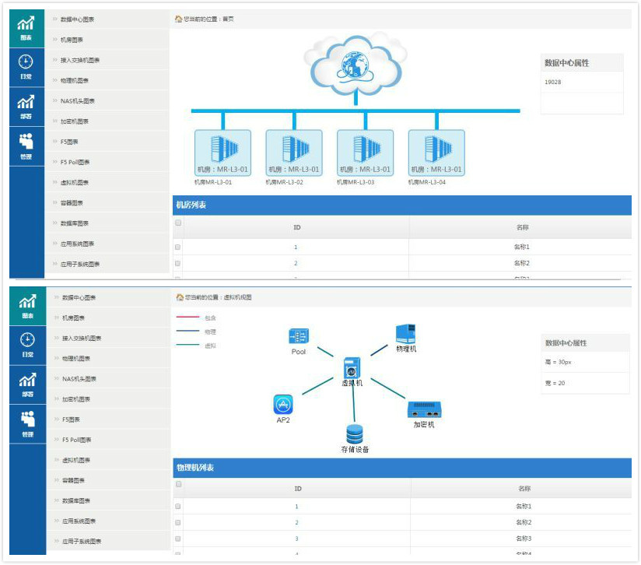The height and width of the screenshot is (565, 641).
Task: Select server room icon labeled 机房MR-L3-01
Action: click(222, 153)
